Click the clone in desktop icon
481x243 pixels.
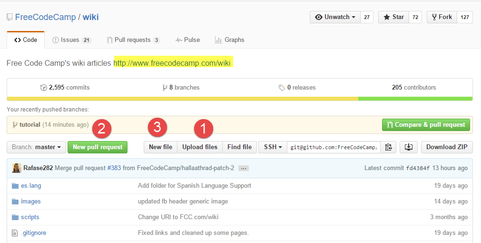pyautogui.click(x=408, y=147)
